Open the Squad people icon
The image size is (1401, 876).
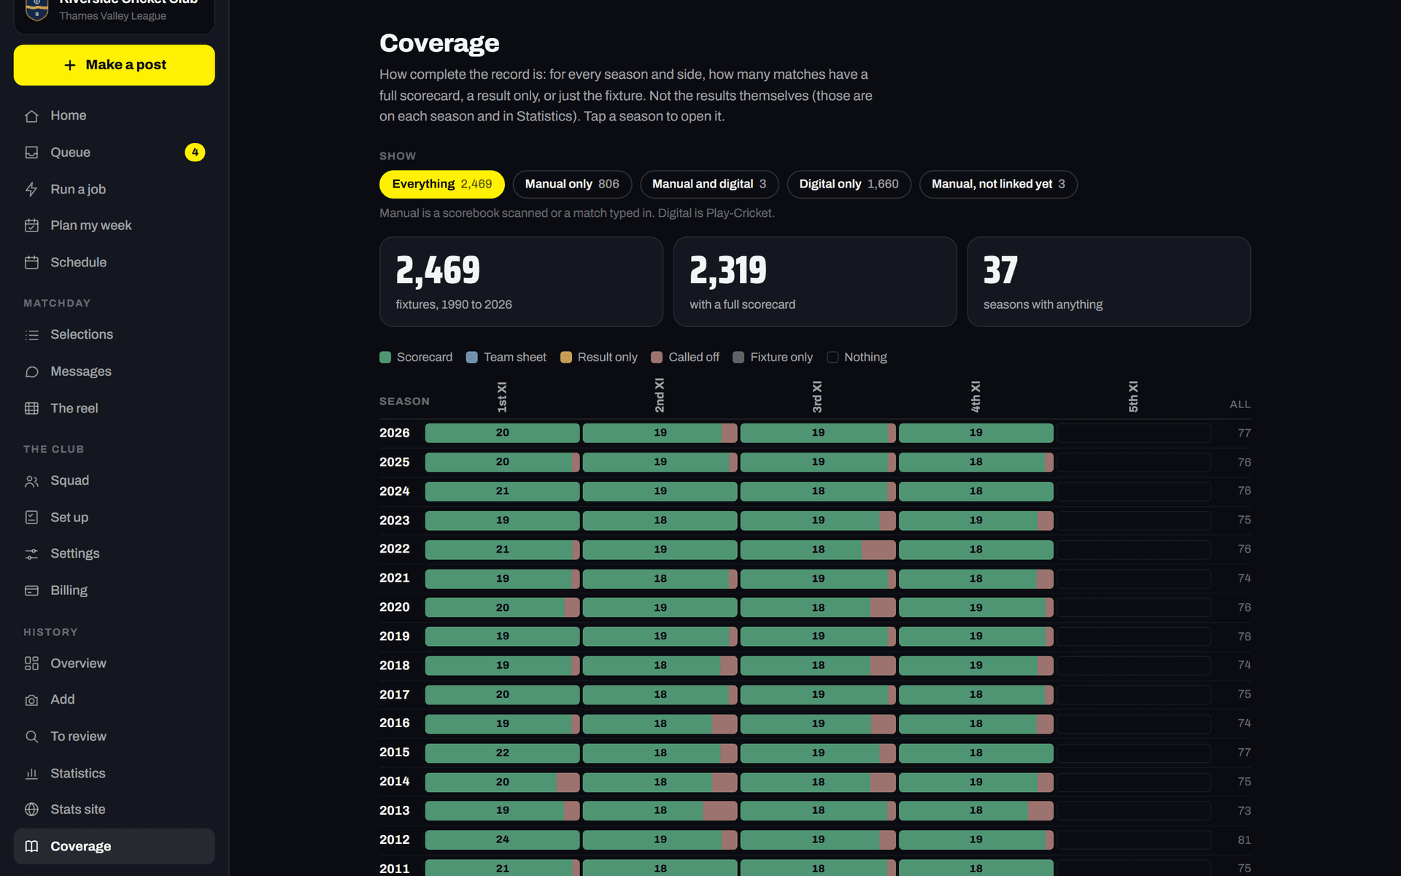point(31,481)
